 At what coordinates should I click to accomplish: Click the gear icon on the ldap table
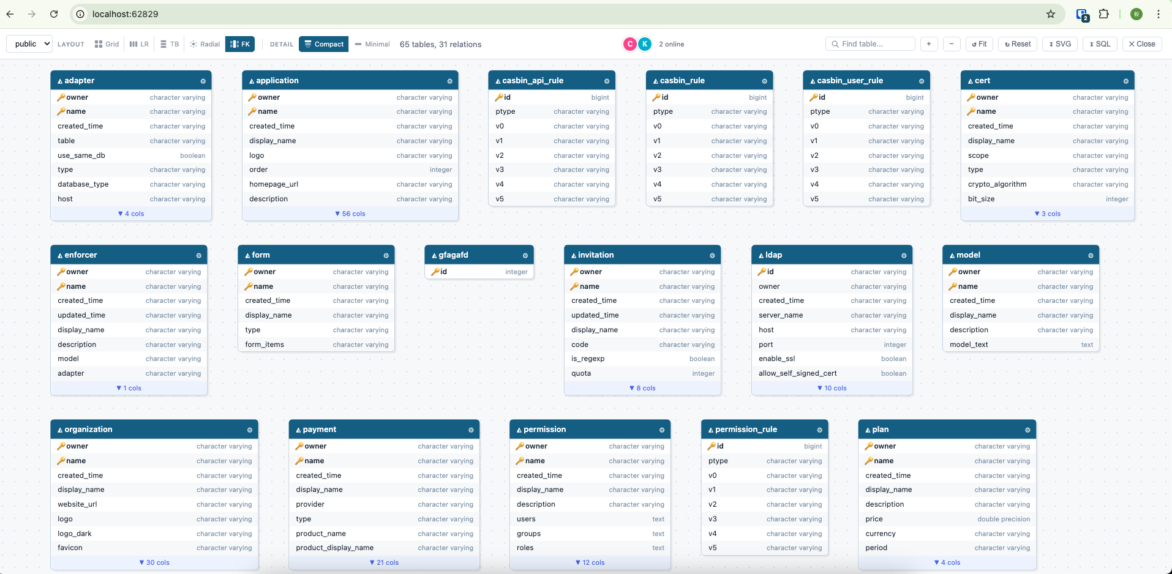pos(904,255)
